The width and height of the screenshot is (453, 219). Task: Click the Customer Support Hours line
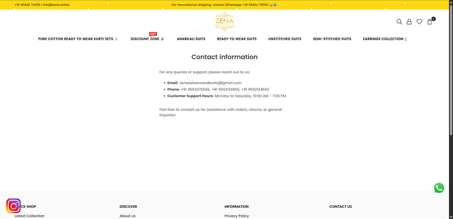pos(226,96)
